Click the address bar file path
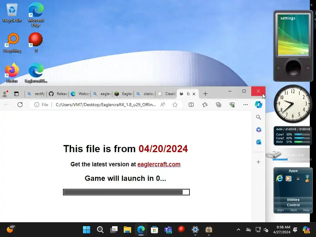Viewport: 316px width, 237px height. coord(106,105)
